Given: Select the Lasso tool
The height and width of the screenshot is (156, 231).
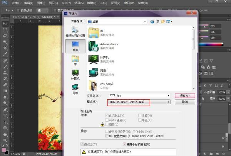Looking at the screenshot, I should tap(5, 36).
